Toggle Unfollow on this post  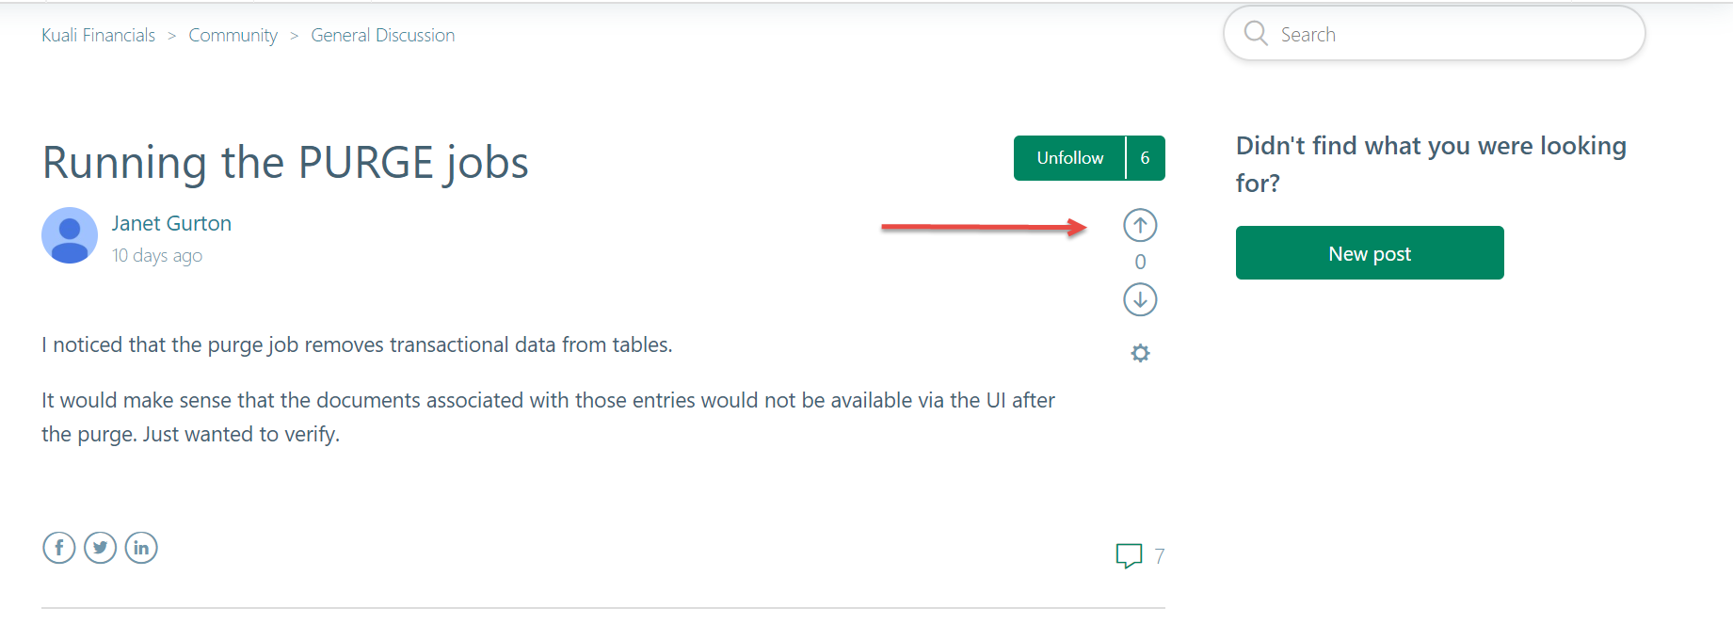(1069, 158)
